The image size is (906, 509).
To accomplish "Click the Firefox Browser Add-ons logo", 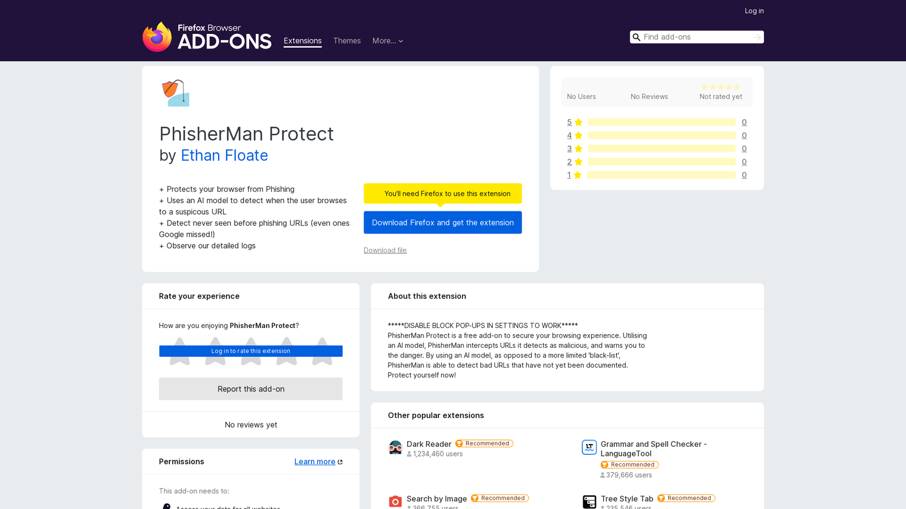I will point(207,37).
